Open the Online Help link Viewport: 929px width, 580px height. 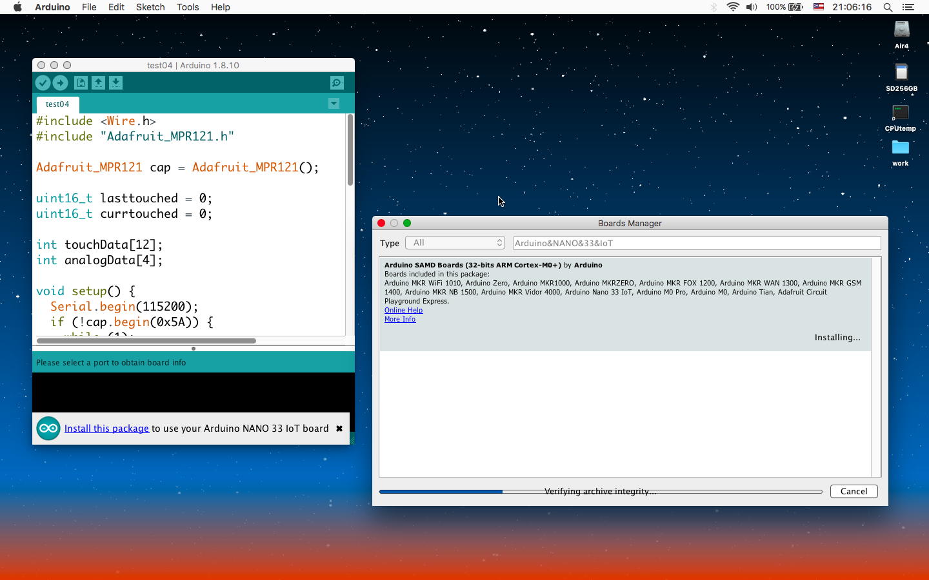(x=403, y=311)
